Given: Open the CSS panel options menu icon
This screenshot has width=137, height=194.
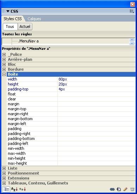Looking at the screenshot, I should pos(132,11).
